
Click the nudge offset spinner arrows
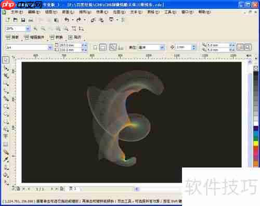click(x=194, y=47)
